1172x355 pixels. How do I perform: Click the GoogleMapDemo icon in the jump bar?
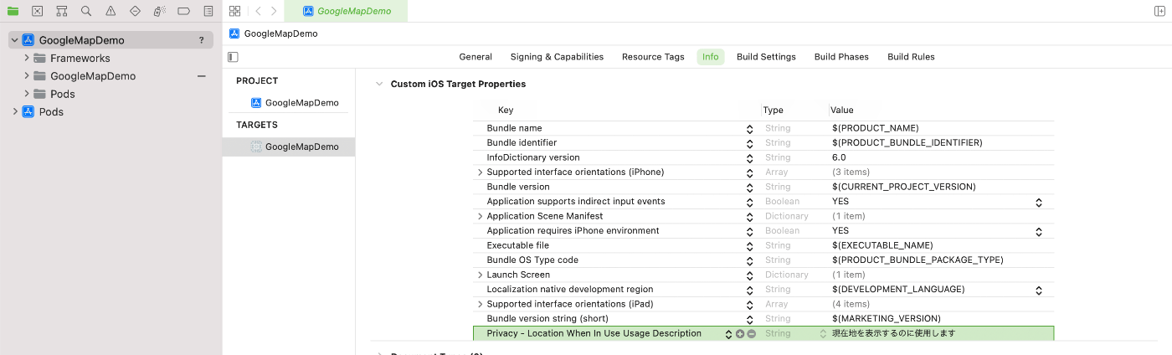(234, 33)
